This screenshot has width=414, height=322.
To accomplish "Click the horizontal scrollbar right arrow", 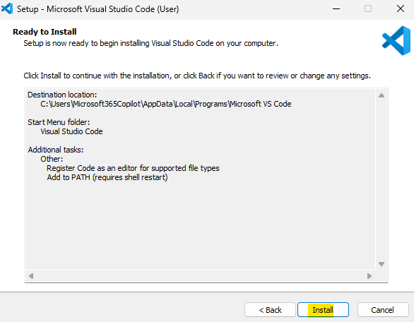I will (369, 276).
